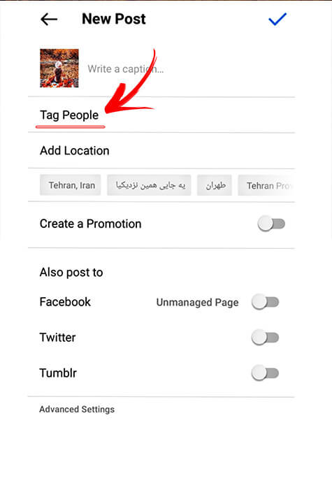Open the autumn photo thumbnail

tap(59, 68)
